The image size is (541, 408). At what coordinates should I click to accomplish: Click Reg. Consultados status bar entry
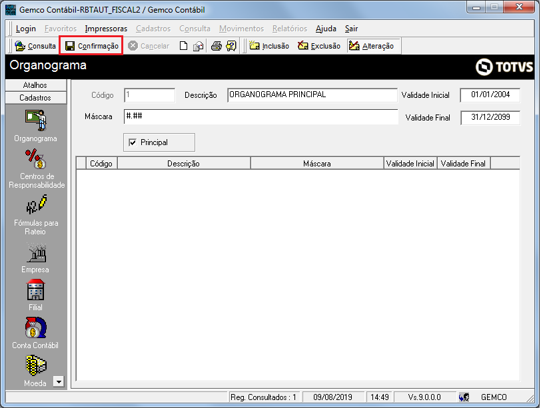pos(264,397)
